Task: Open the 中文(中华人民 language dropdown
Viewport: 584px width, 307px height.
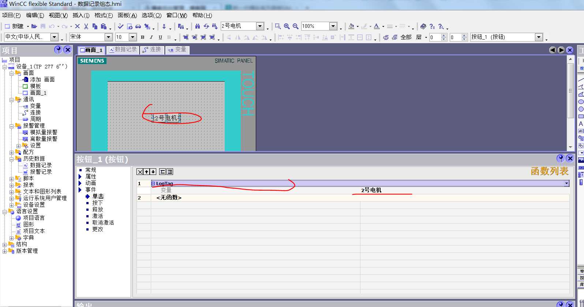Action: click(54, 37)
